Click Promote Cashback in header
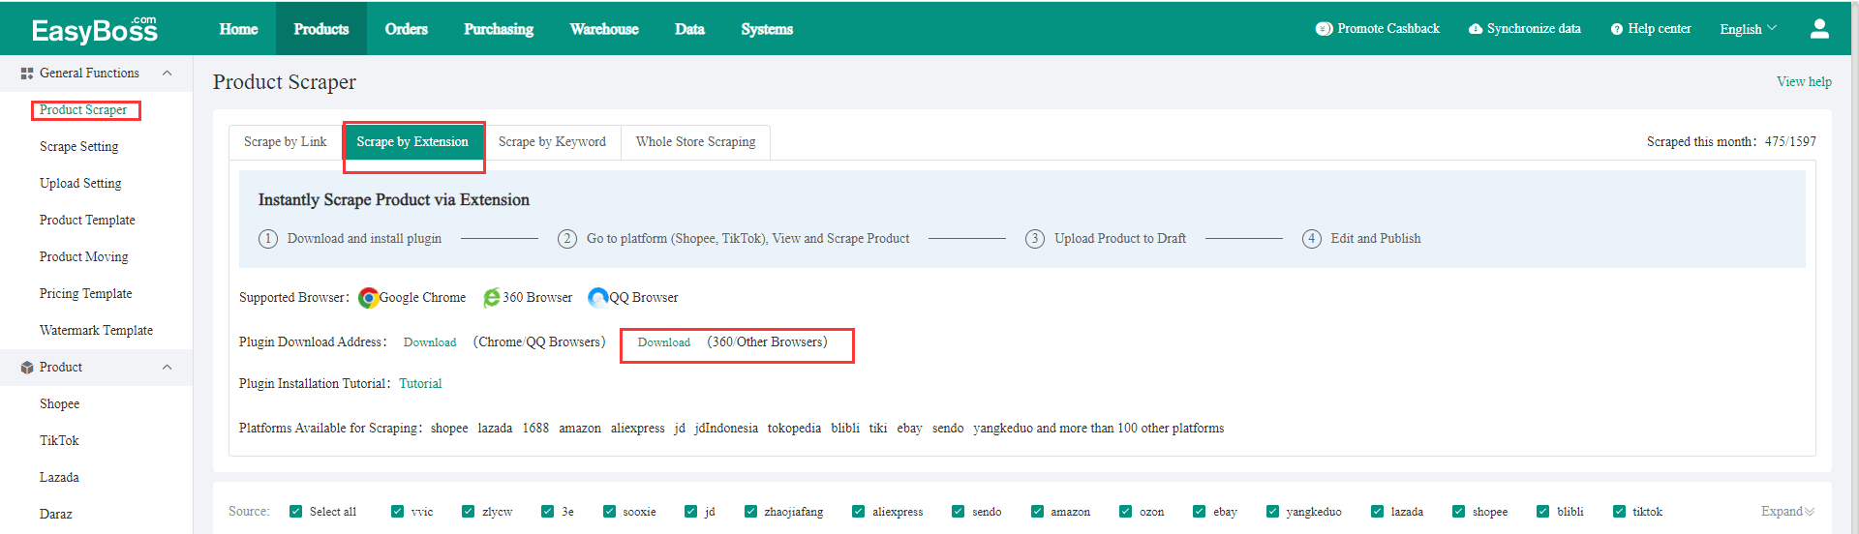This screenshot has height=534, width=1859. point(1388,29)
